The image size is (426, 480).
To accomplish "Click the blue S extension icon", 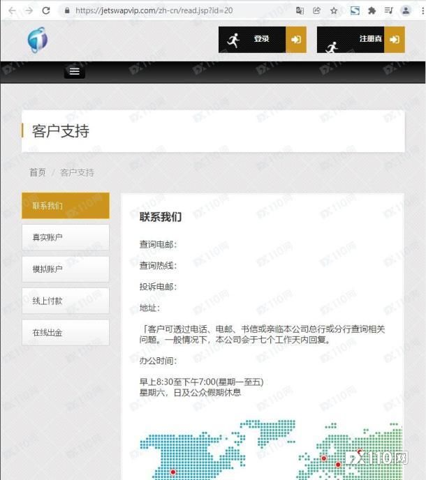I will pyautogui.click(x=355, y=10).
